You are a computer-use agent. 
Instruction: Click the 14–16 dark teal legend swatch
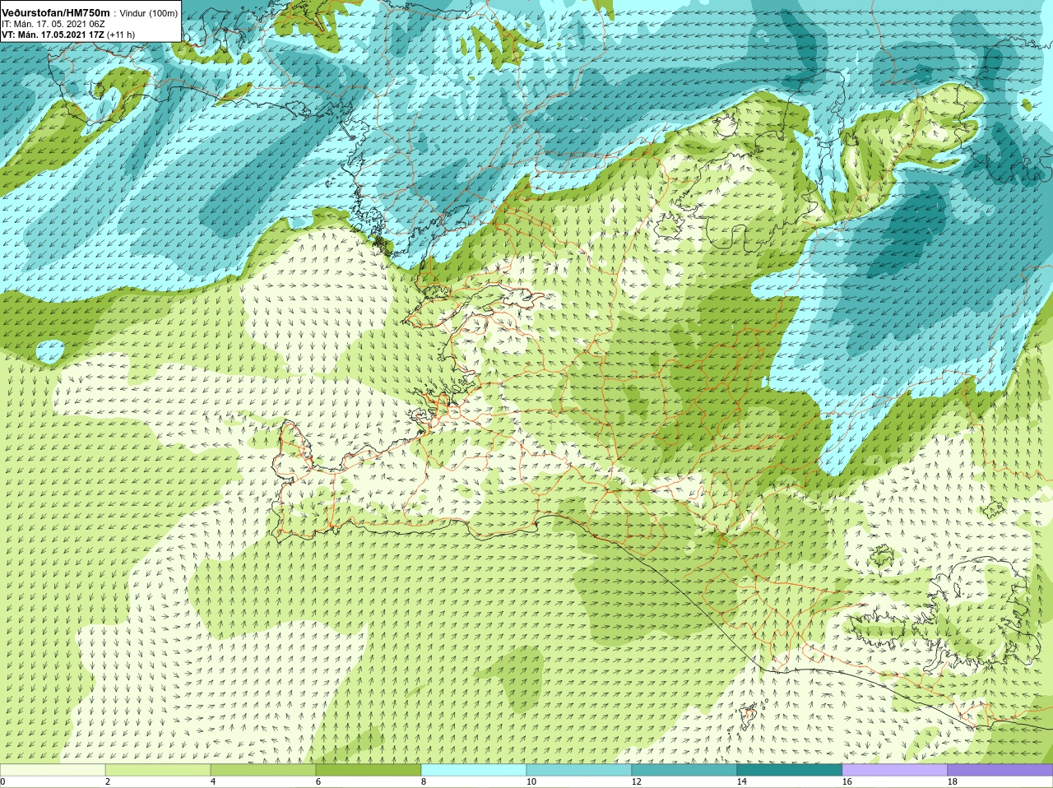pos(790,770)
